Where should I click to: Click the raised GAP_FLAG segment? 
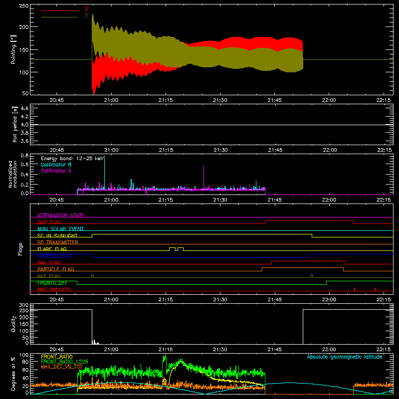(309, 221)
